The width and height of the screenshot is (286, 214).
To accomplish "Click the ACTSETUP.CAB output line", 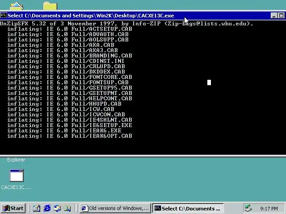I will [x=70, y=29].
